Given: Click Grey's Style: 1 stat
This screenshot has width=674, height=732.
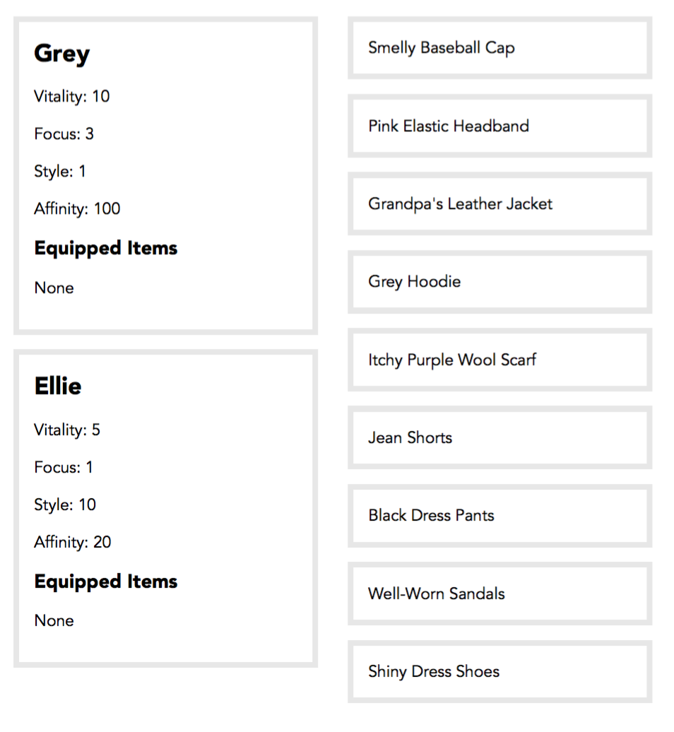Looking at the screenshot, I should (x=60, y=171).
